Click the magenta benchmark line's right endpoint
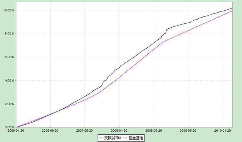 (x=232, y=11)
